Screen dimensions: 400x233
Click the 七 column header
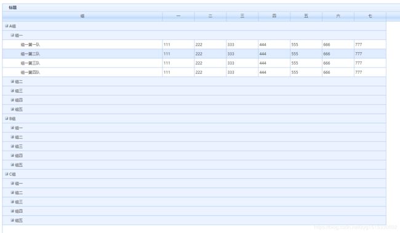pos(370,16)
